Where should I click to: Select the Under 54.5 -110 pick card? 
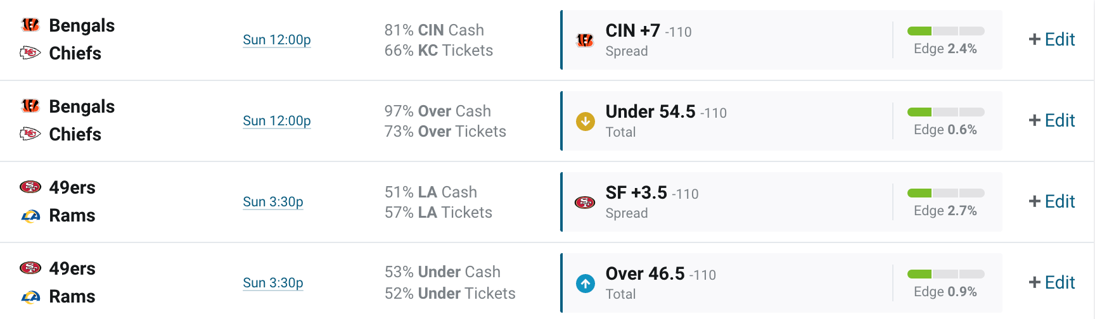click(x=781, y=121)
